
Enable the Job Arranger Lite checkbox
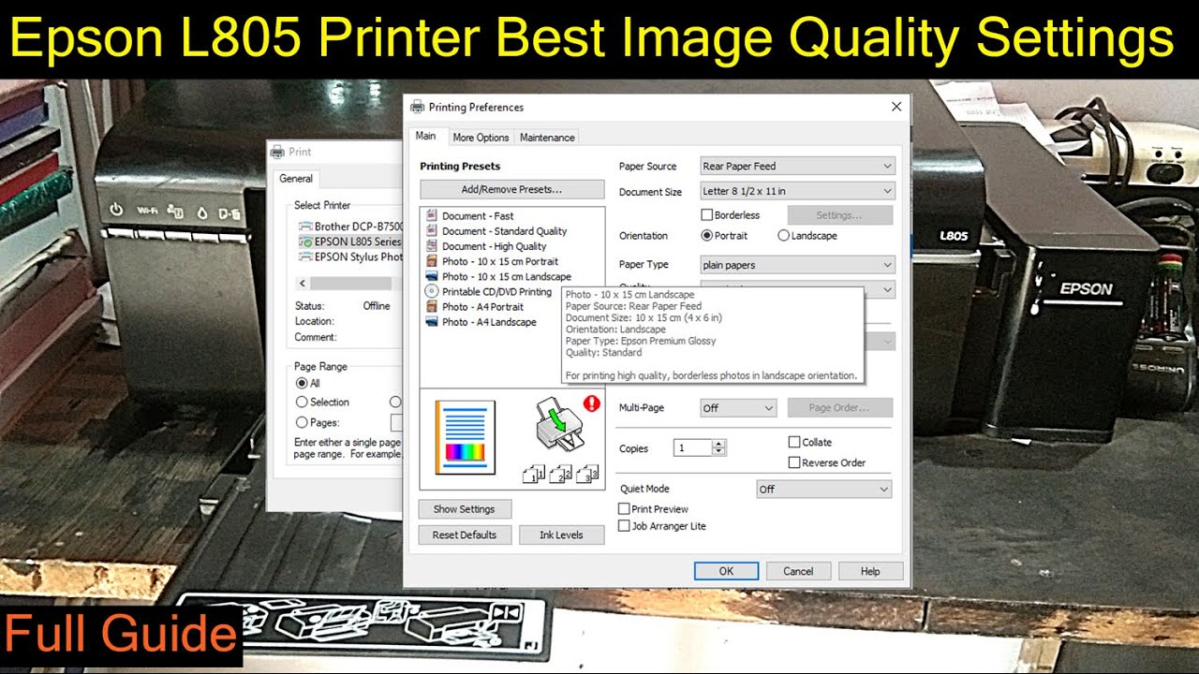tap(624, 526)
